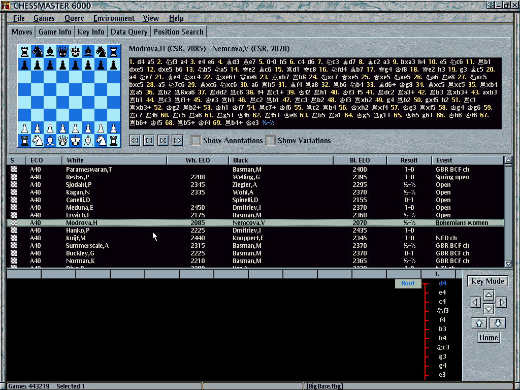The image size is (520, 390).
Task: Open the Games menu
Action: 44,18
